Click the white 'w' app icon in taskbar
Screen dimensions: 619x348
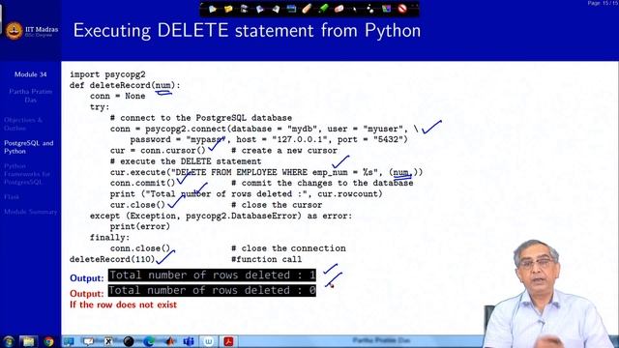click(209, 341)
